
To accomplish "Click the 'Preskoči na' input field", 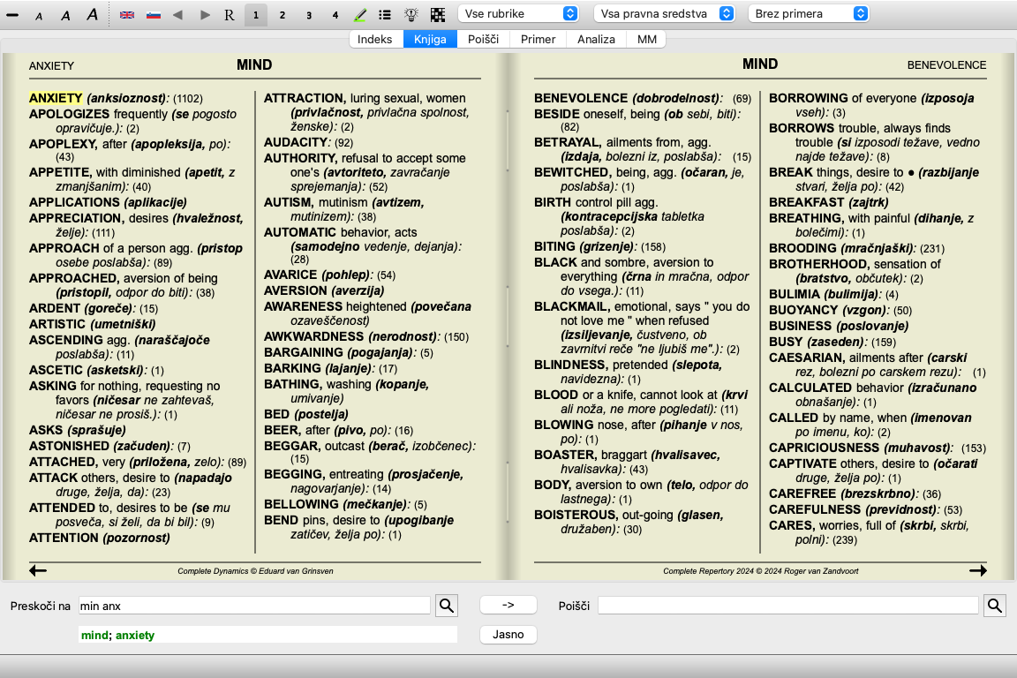I will pos(254,606).
